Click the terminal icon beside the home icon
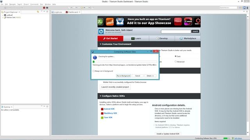Viewport: 250px width, 140px height. tap(47, 8)
